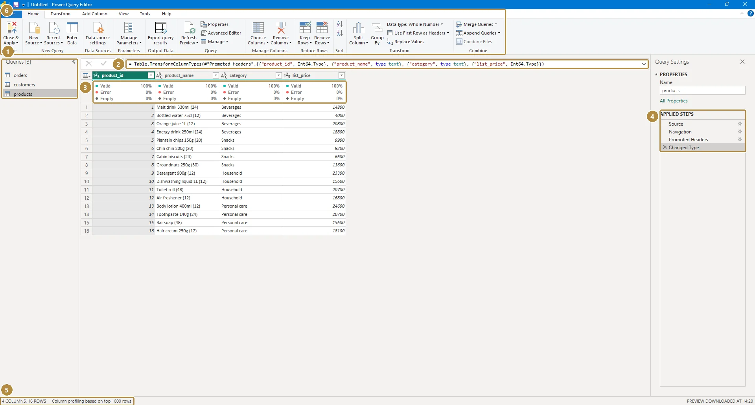
Task: Expand the formula bar
Action: tap(644, 64)
